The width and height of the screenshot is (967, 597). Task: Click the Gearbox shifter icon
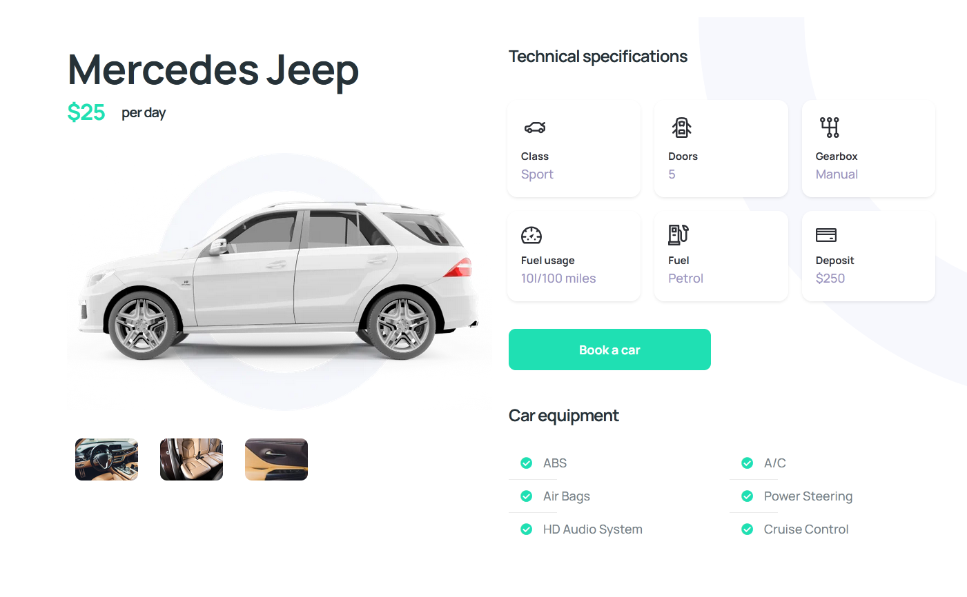pyautogui.click(x=829, y=128)
